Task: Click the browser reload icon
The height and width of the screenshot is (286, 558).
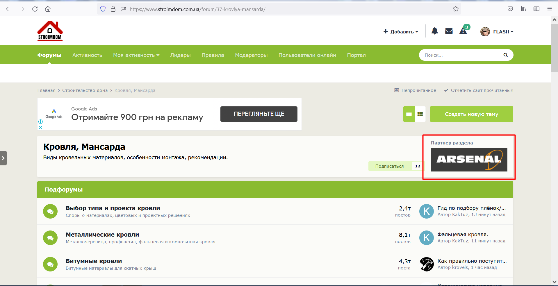Action: pyautogui.click(x=35, y=9)
